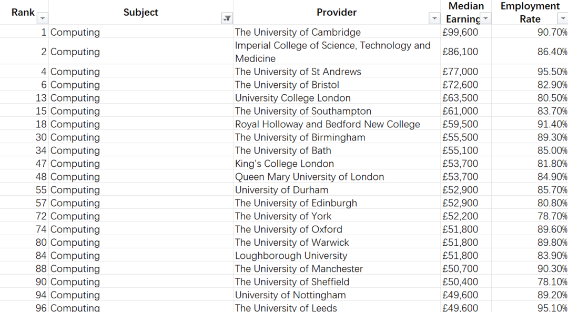Select The University of Edinburgh cell

[x=337, y=203]
